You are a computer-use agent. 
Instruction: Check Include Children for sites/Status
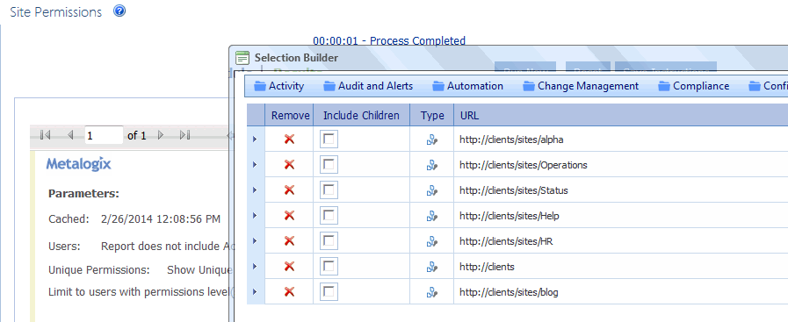click(x=329, y=190)
